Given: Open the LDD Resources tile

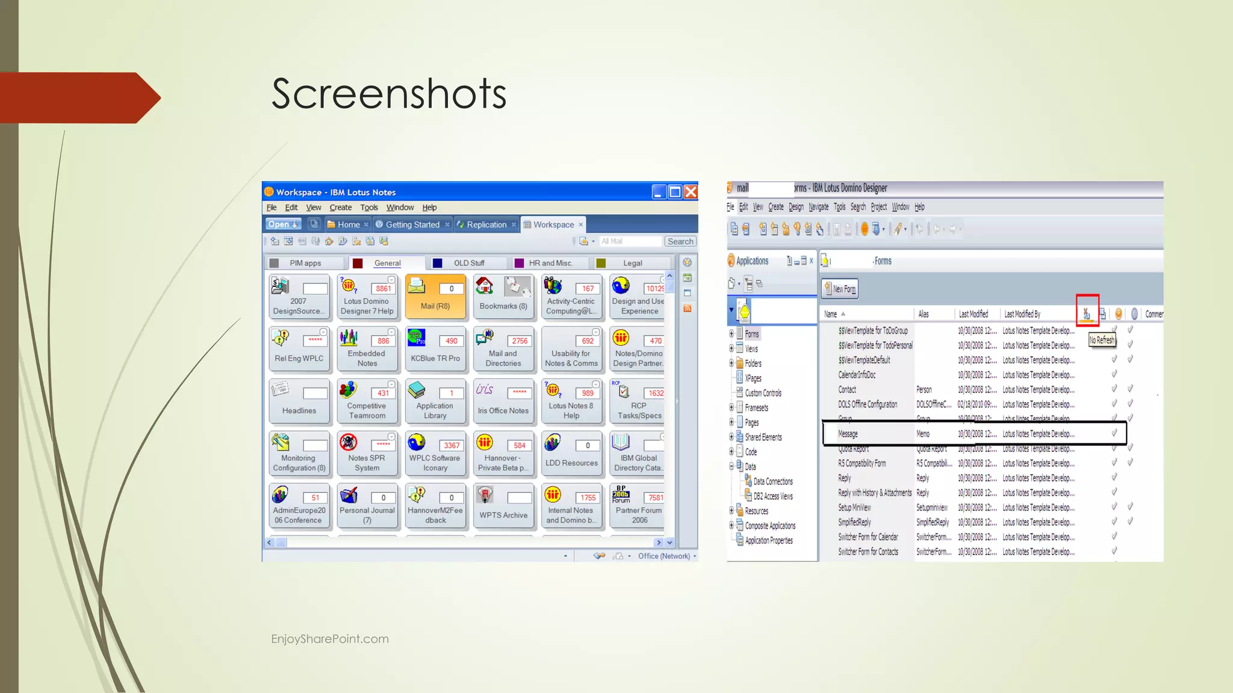Looking at the screenshot, I should click(571, 453).
